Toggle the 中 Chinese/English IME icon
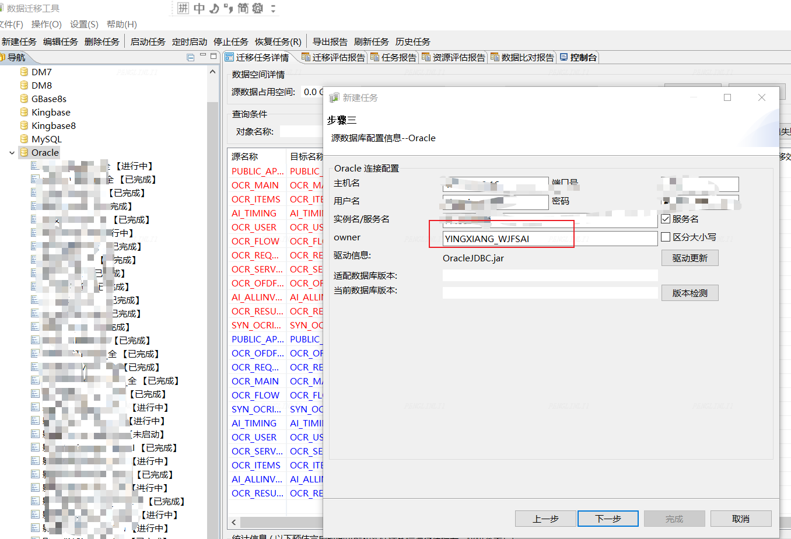 pyautogui.click(x=199, y=8)
